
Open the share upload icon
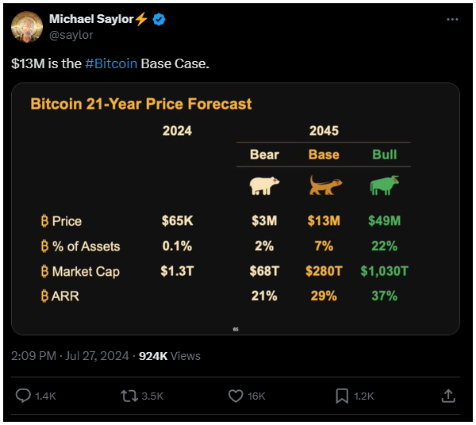point(448,396)
